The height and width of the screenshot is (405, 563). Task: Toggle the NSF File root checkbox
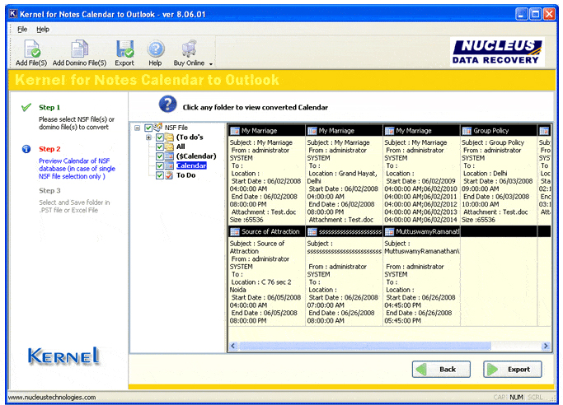(148, 128)
